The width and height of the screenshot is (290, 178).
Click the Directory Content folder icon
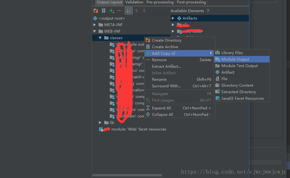(217, 85)
